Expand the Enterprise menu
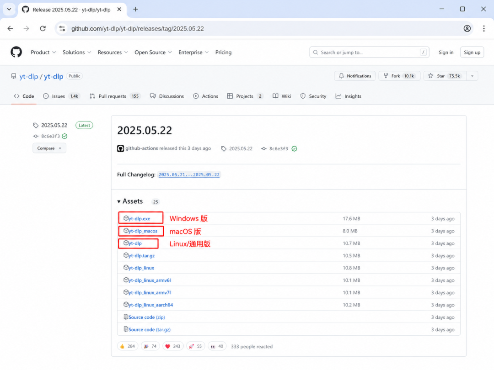The image size is (494, 370). [x=193, y=52]
